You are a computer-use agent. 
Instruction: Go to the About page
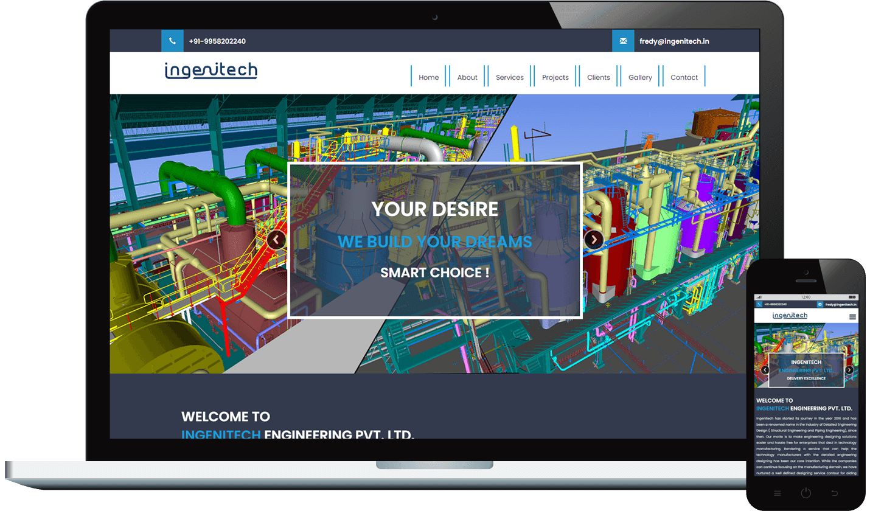pos(467,77)
